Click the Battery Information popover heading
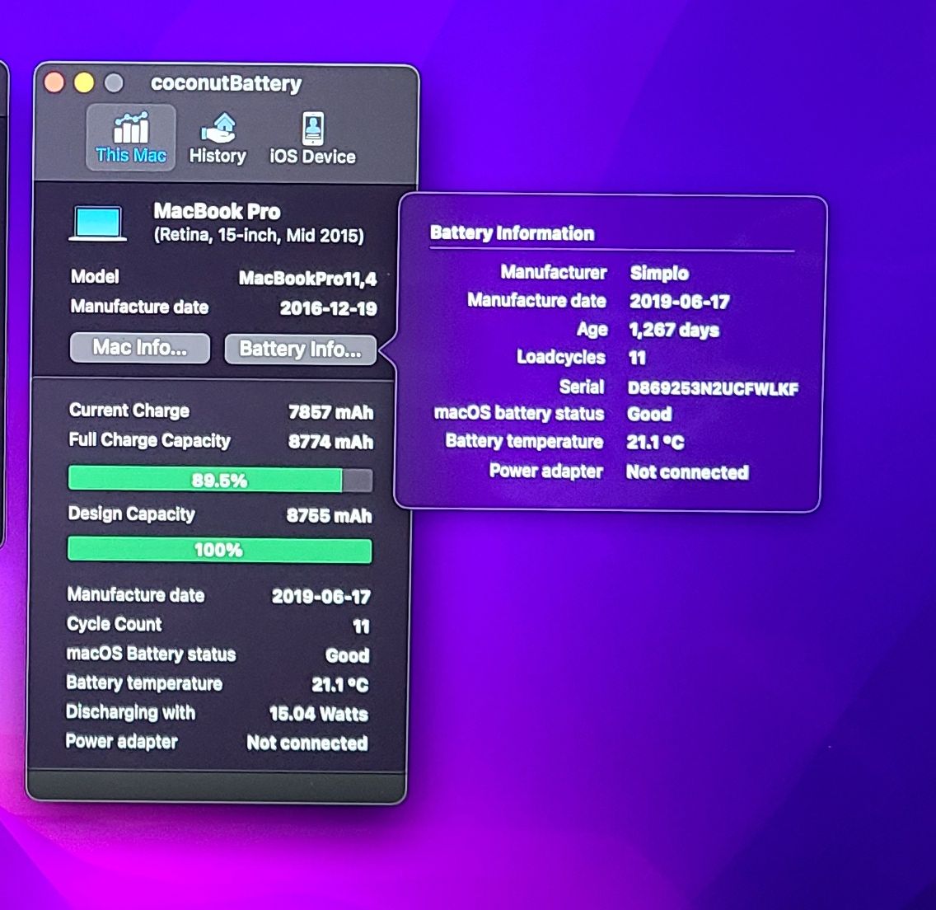This screenshot has height=910, width=936. [512, 233]
